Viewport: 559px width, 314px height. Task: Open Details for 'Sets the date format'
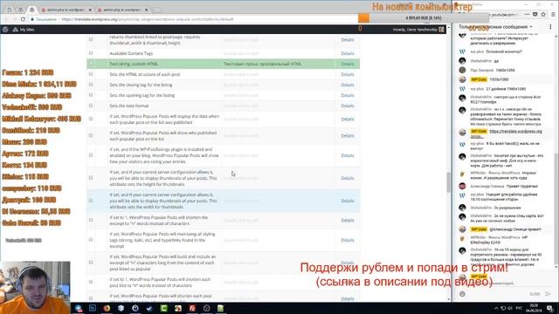pyautogui.click(x=348, y=106)
